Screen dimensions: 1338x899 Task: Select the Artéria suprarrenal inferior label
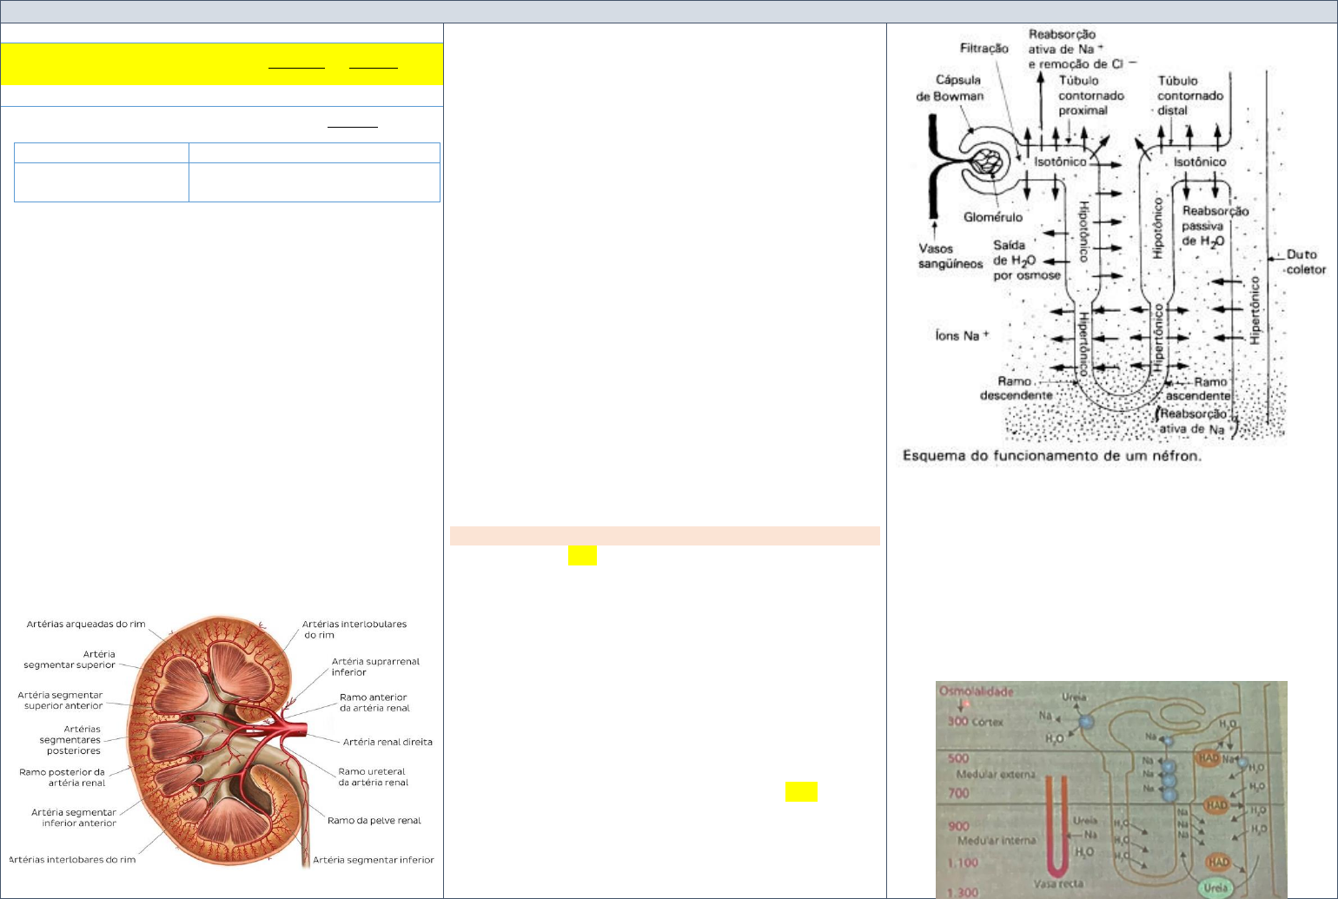374,666
